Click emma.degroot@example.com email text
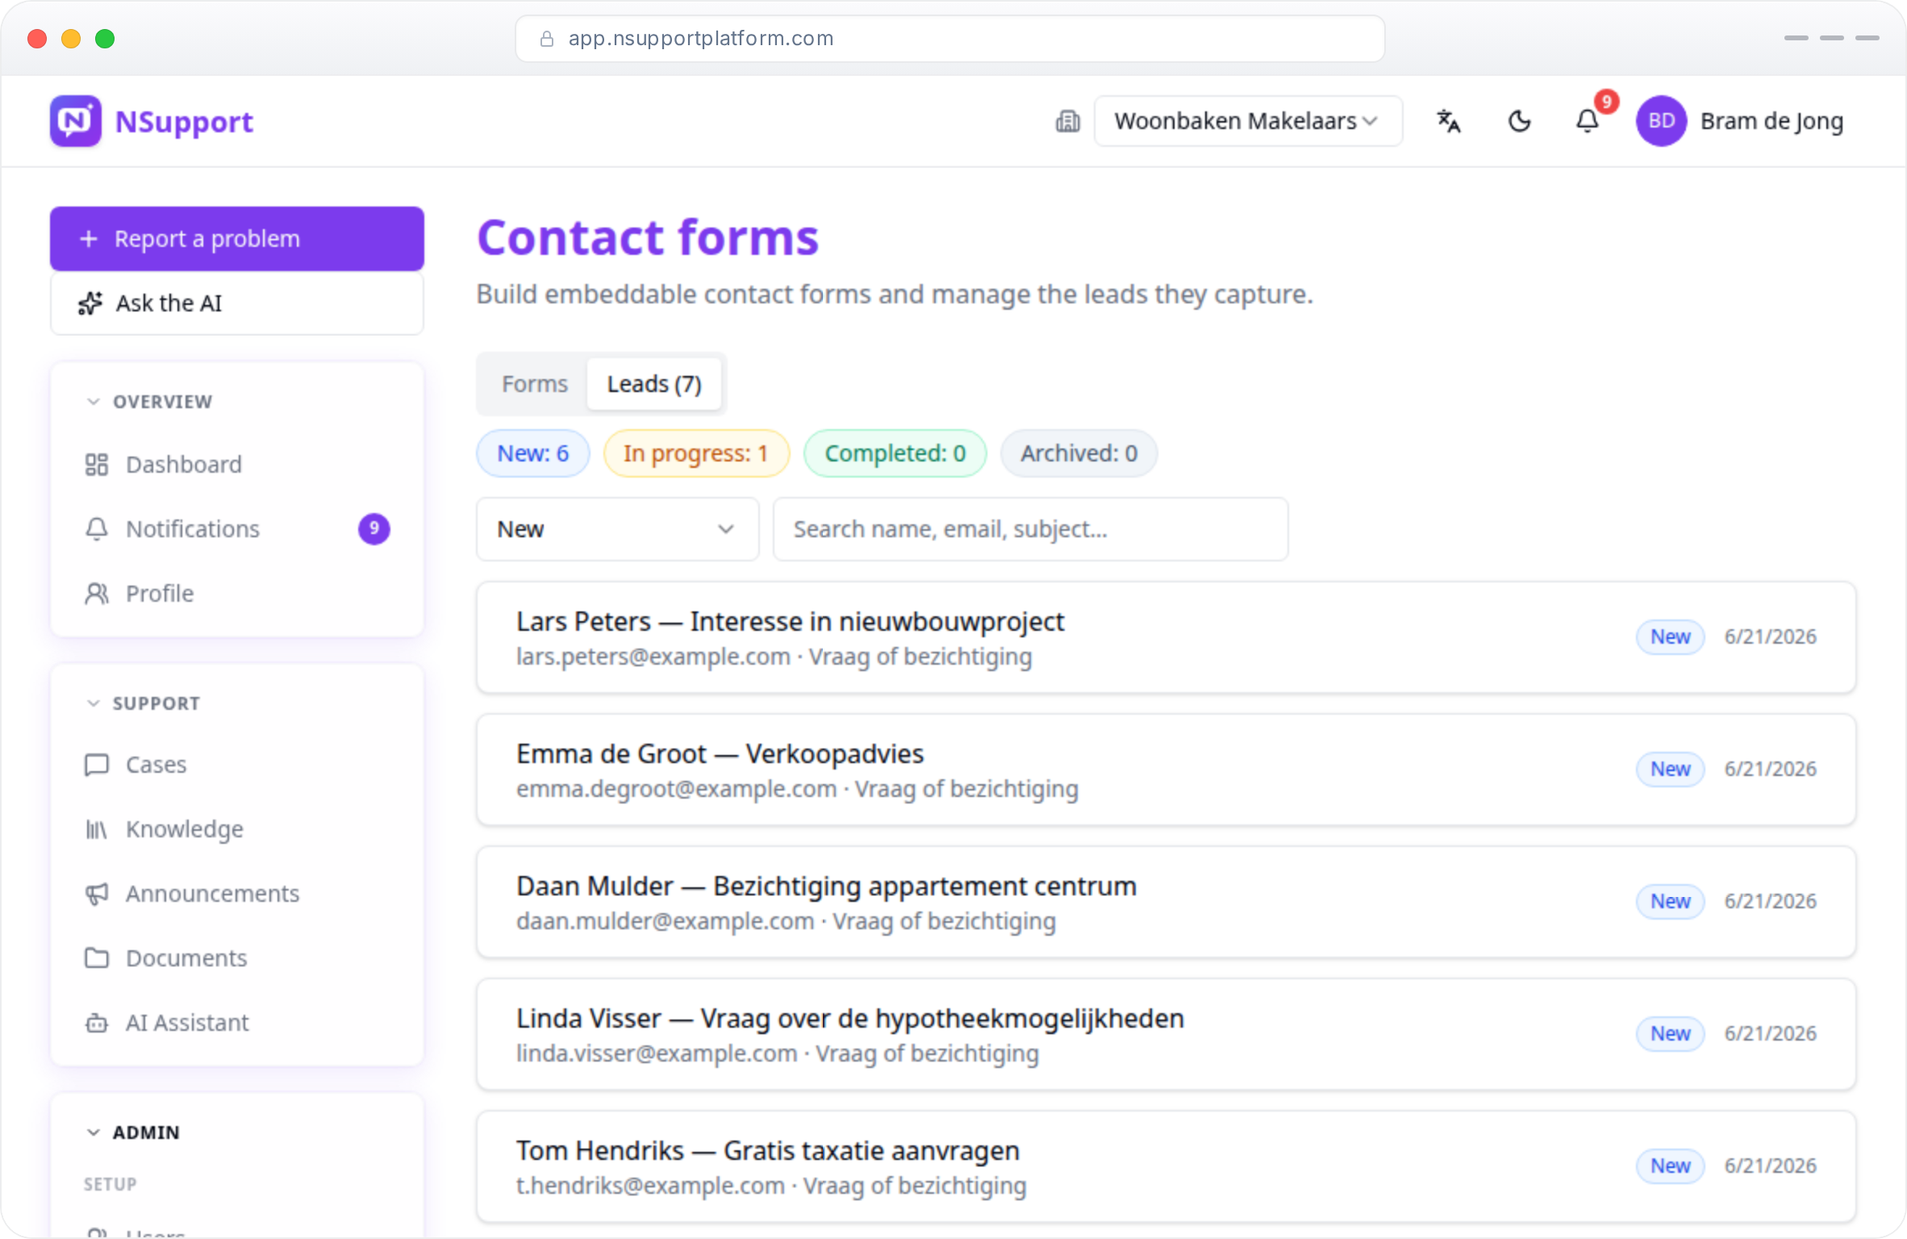This screenshot has height=1239, width=1907. click(676, 789)
